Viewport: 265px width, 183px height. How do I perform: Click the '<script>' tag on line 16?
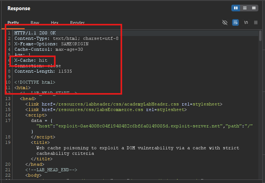[36, 115]
